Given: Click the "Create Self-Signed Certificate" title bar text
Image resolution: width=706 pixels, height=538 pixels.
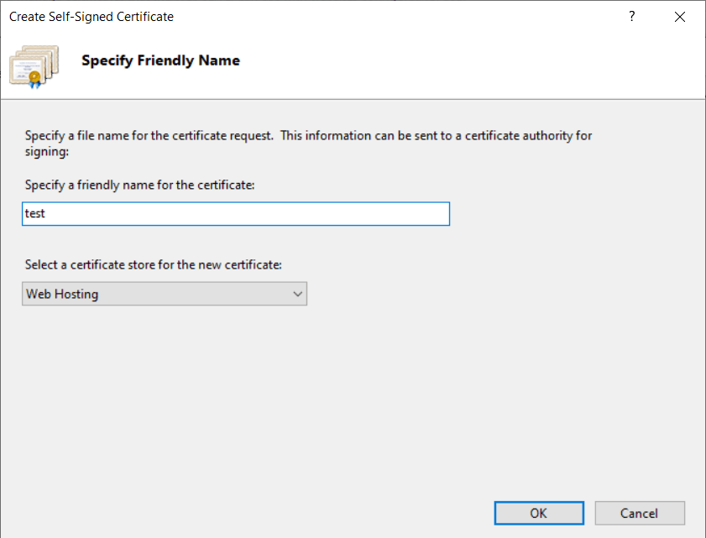Looking at the screenshot, I should point(92,17).
